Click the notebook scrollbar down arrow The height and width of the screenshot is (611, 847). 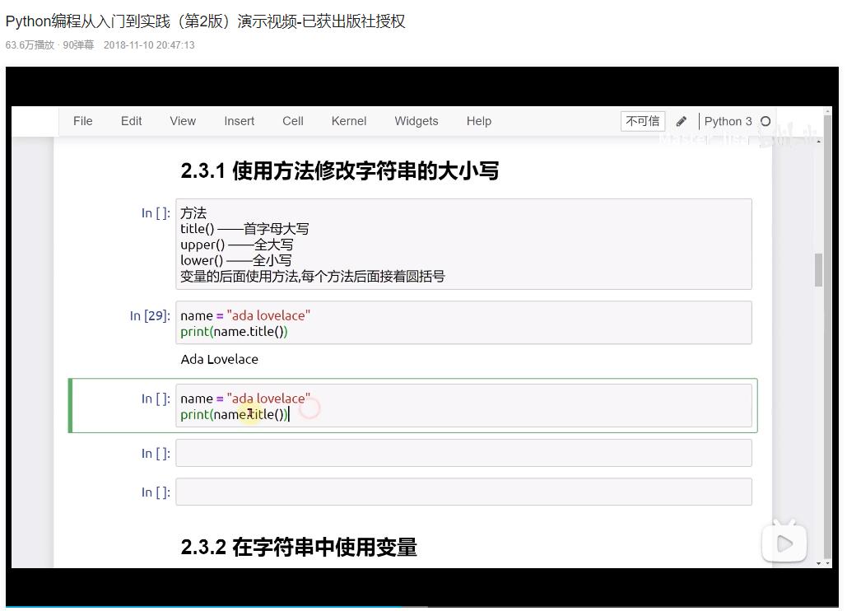coord(818,563)
